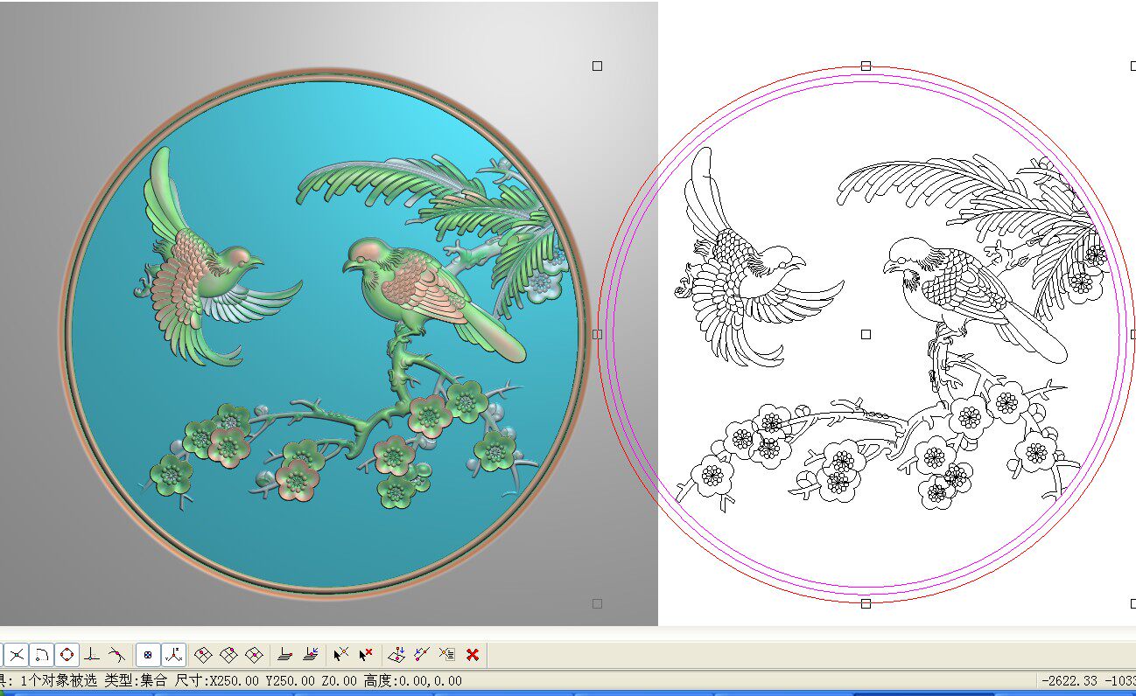Click the left-middle selection handle of the outline

pos(598,334)
